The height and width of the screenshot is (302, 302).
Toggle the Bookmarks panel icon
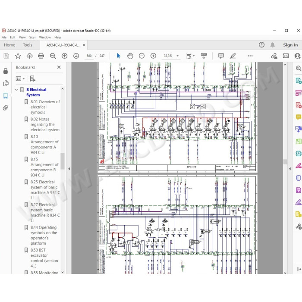[x=6, y=95]
